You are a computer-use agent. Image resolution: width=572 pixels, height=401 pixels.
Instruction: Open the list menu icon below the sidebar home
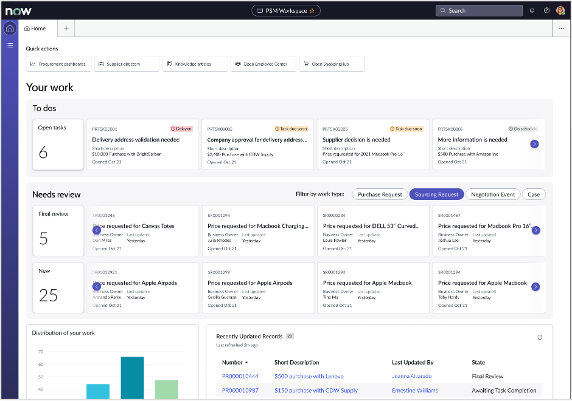coord(9,44)
